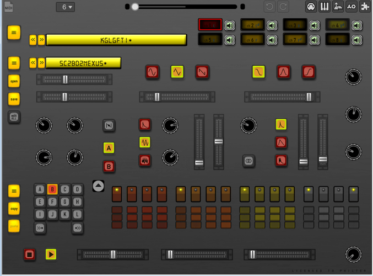Image resolution: width=373 pixels, height=276 pixels.
Task: Open the topmost yellow menu button
Action: (14, 33)
